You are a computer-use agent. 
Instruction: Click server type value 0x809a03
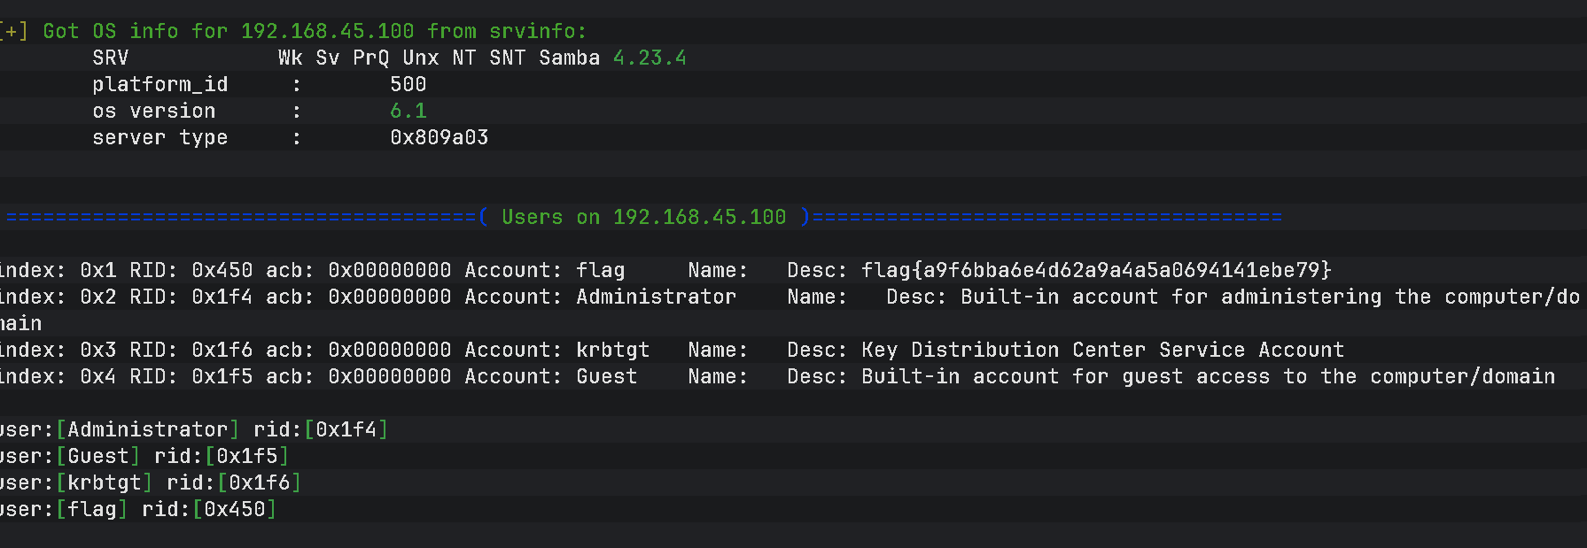pos(440,137)
